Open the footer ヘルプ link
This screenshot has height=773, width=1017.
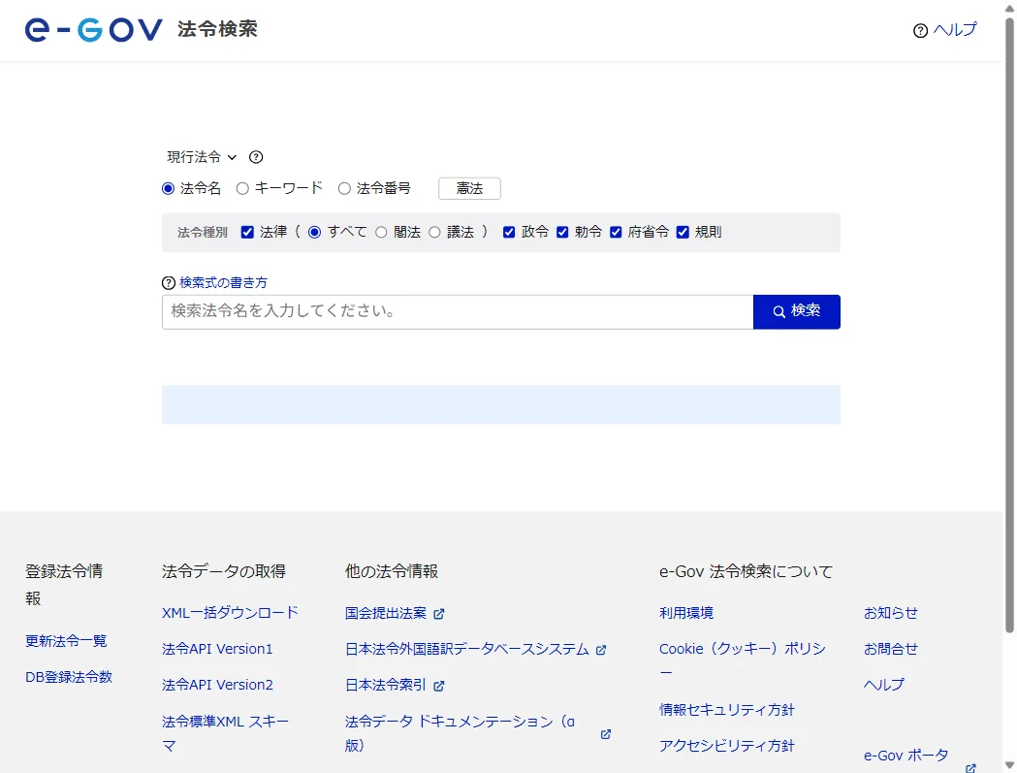(x=883, y=685)
